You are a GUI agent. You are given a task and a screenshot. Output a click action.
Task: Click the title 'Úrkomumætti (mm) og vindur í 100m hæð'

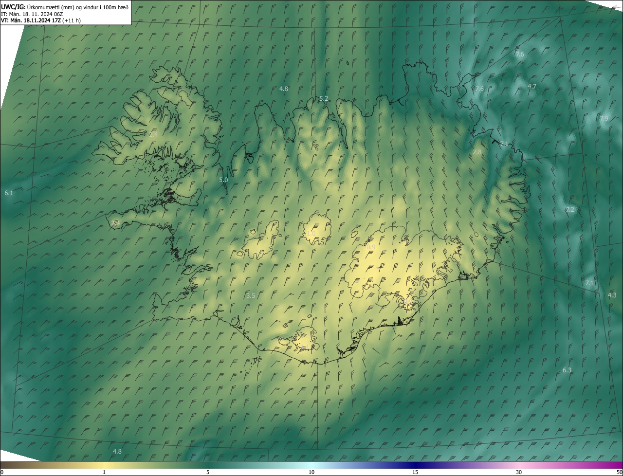point(78,6)
